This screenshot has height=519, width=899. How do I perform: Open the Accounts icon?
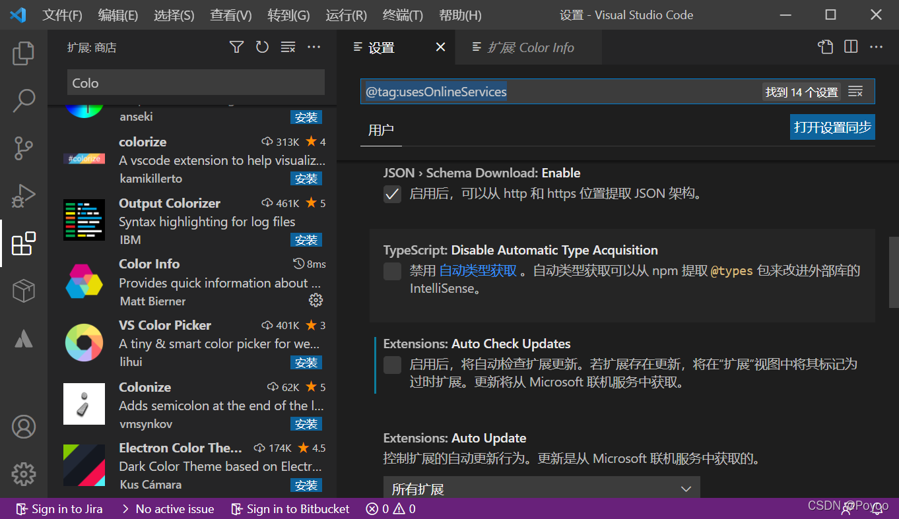click(x=24, y=427)
